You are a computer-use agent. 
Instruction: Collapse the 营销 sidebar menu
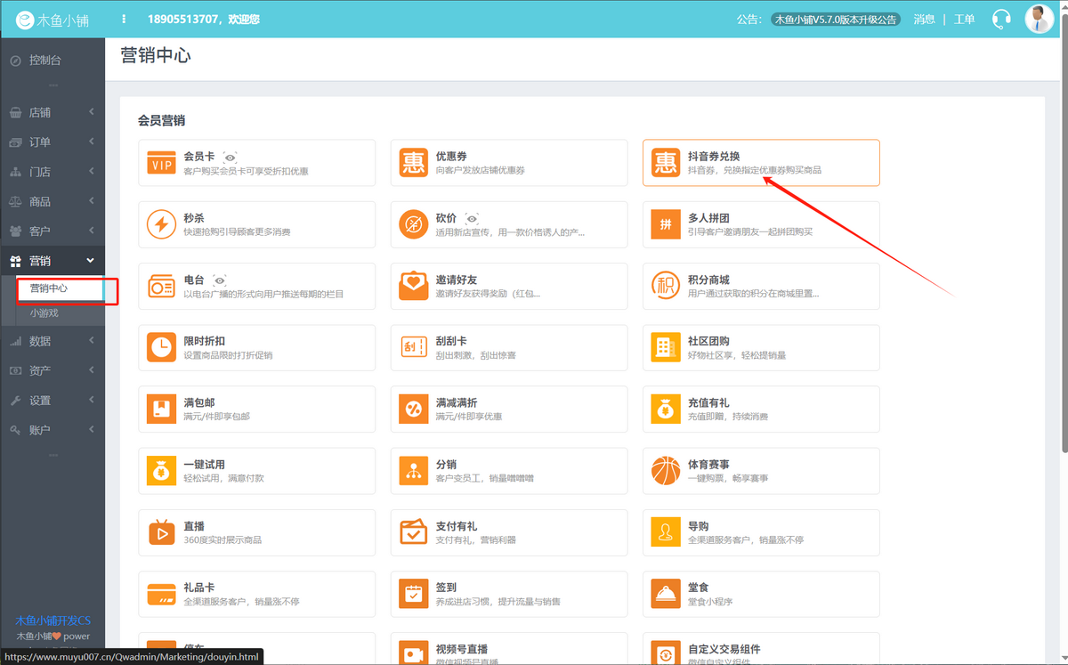(53, 261)
